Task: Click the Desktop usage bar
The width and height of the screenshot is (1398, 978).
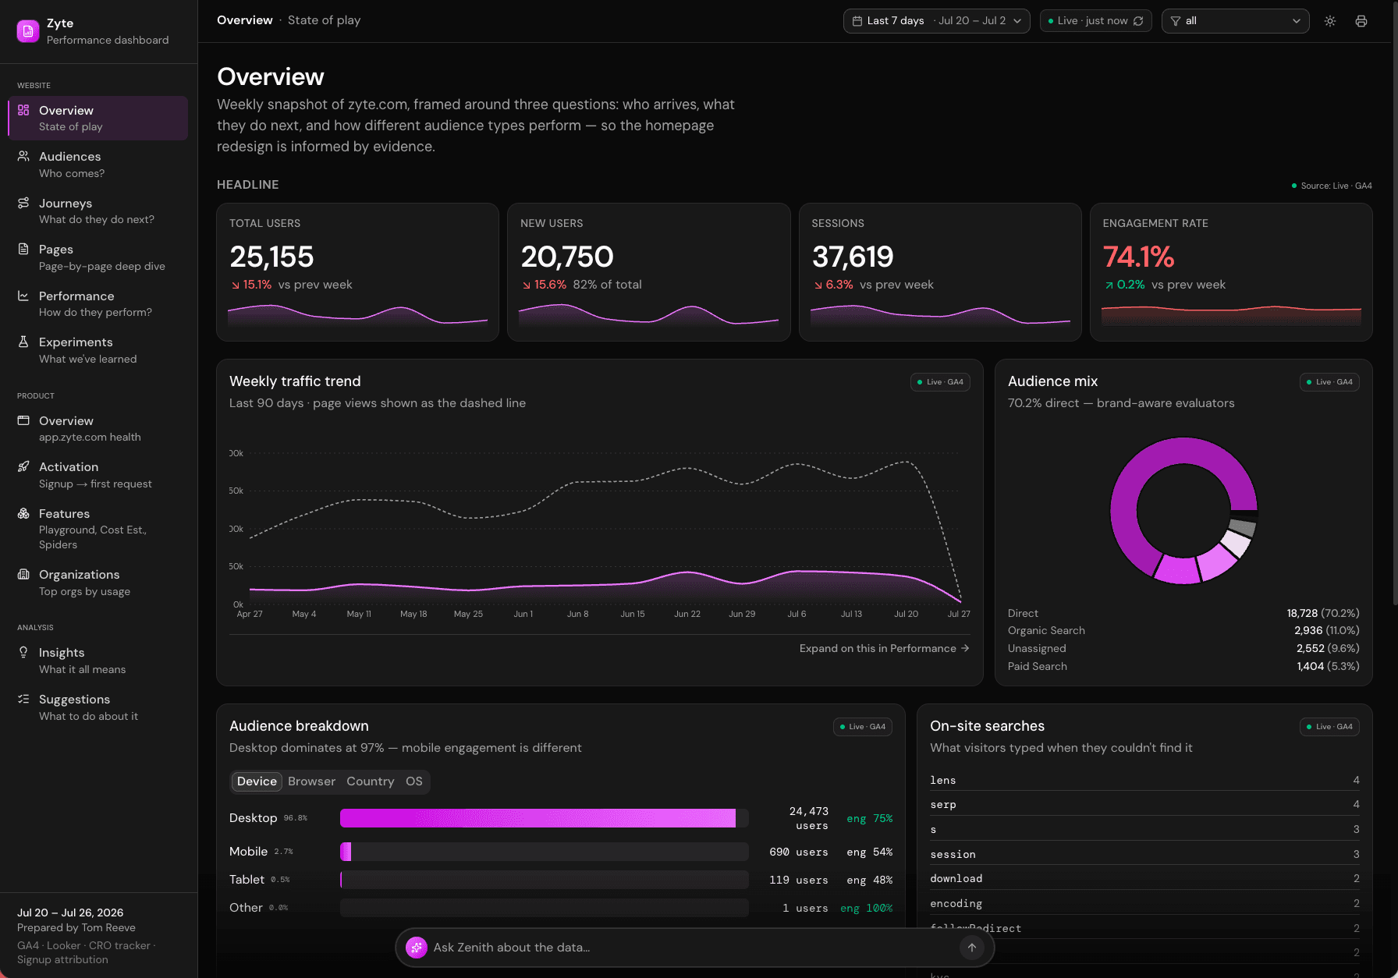Action: point(544,818)
